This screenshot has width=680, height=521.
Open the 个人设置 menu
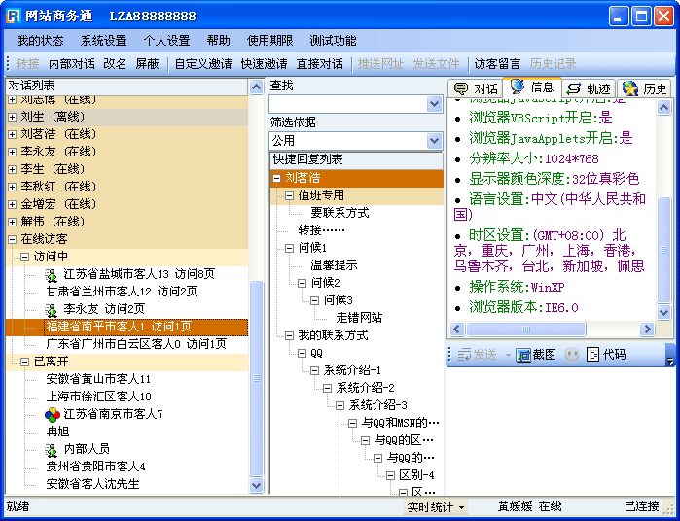point(167,41)
